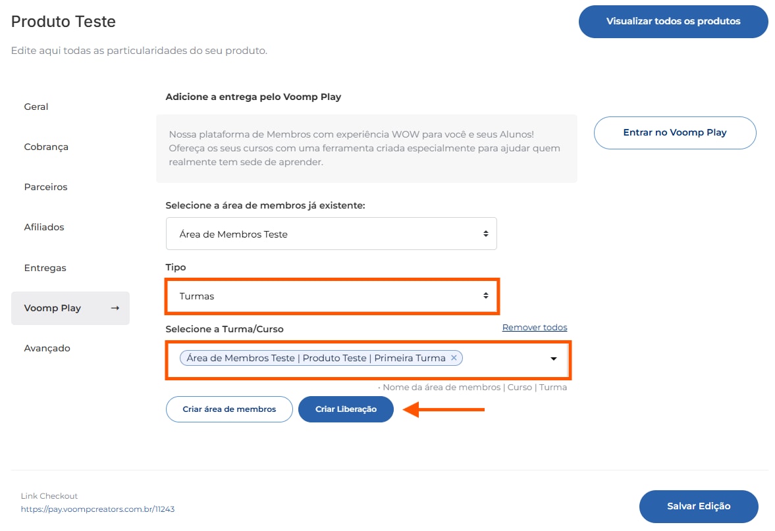
Task: Switch to the Parceiros tab
Action: (45, 187)
